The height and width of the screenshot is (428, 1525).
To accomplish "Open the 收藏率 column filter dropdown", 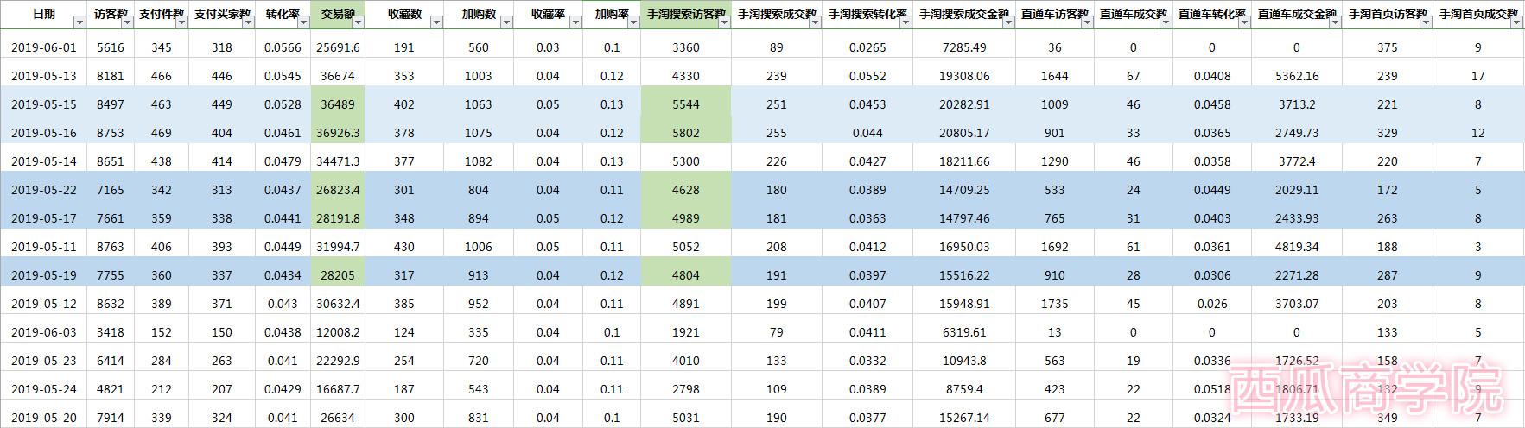I will (576, 22).
